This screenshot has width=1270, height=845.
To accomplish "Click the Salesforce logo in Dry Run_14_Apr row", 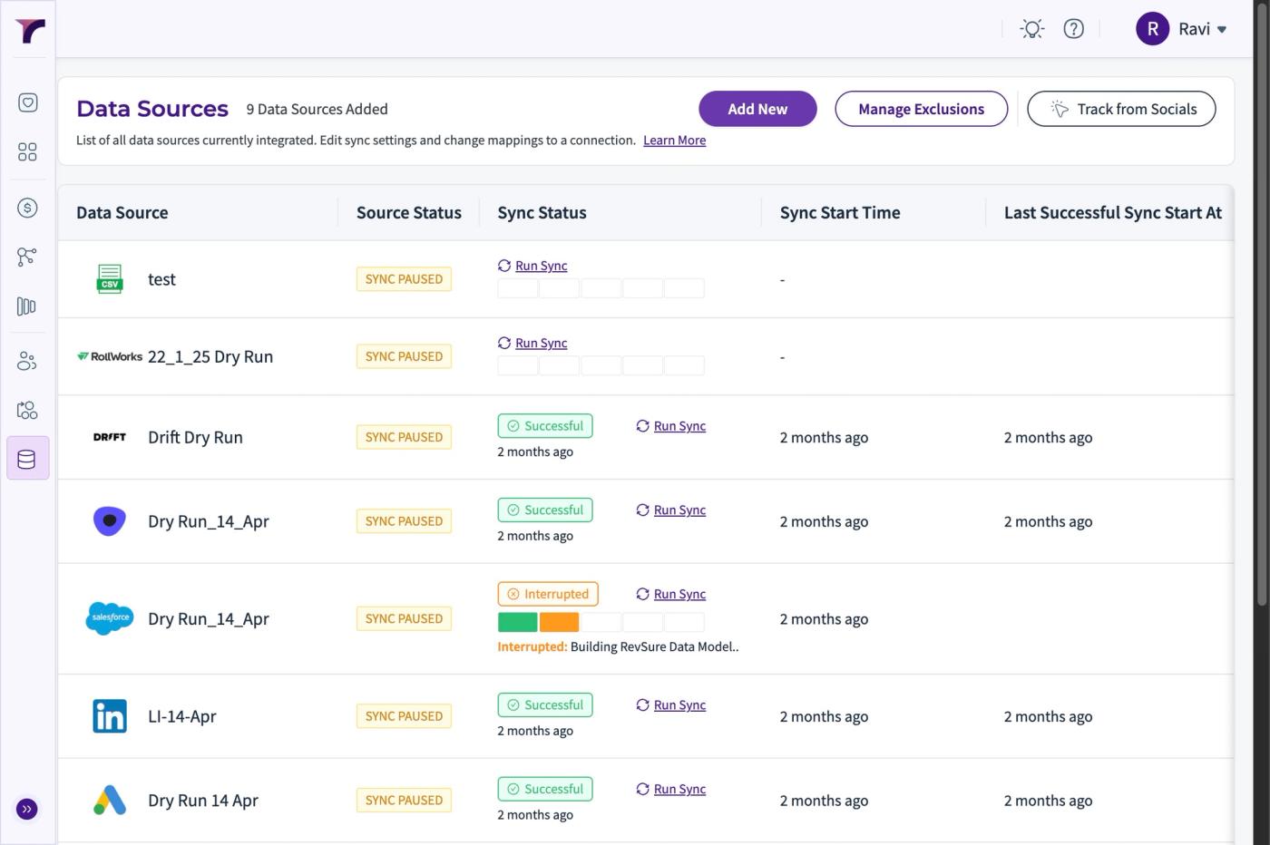I will tap(110, 618).
